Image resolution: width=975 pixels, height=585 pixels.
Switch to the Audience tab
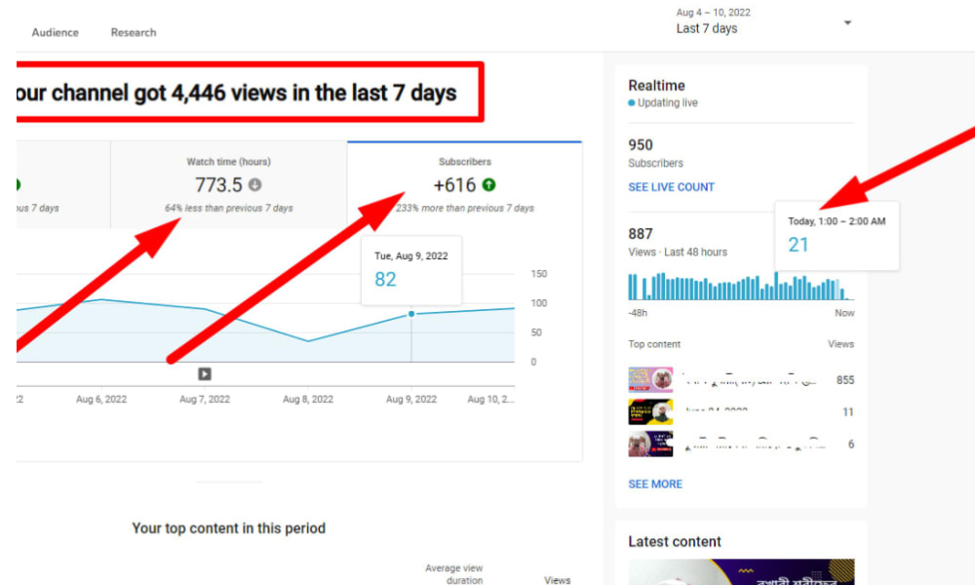pos(56,32)
